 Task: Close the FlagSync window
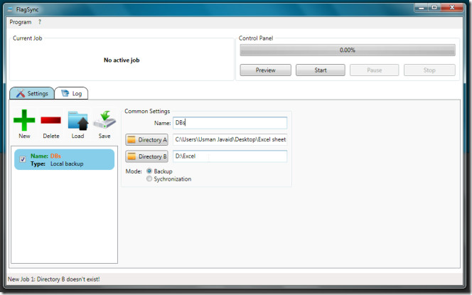click(452, 8)
